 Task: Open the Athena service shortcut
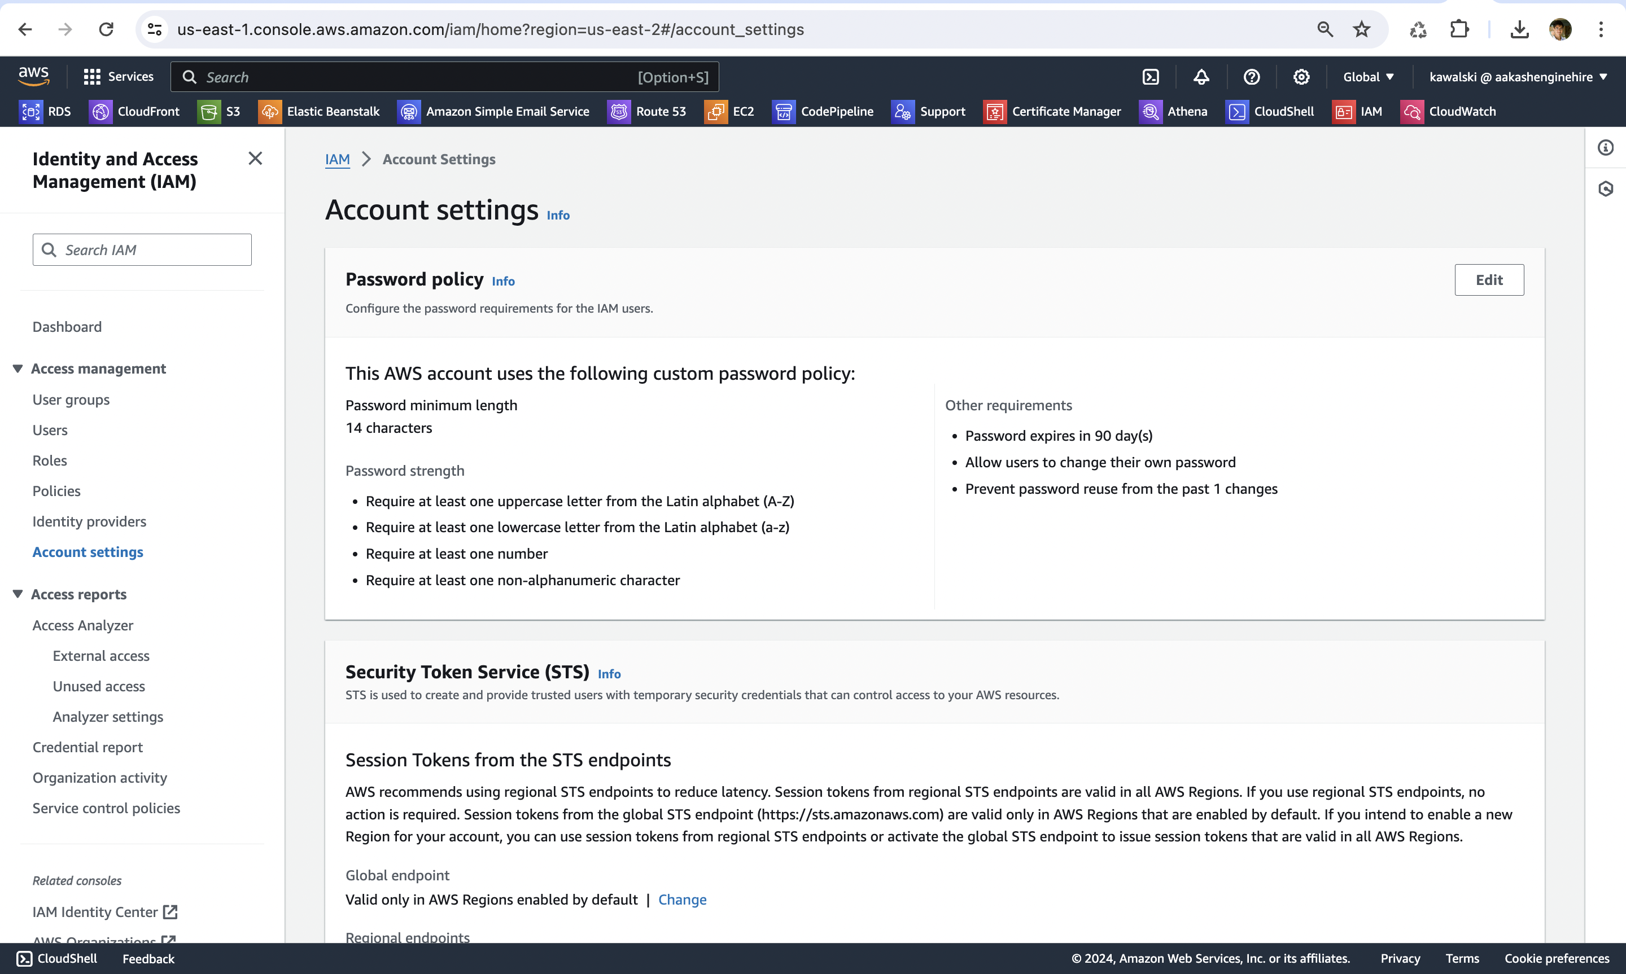[1174, 112]
